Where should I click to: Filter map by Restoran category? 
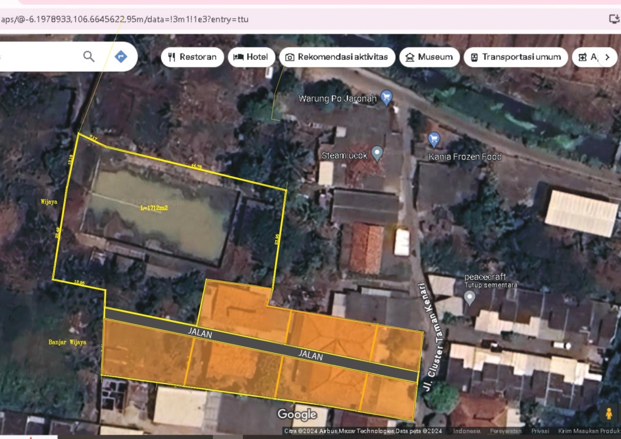click(192, 57)
